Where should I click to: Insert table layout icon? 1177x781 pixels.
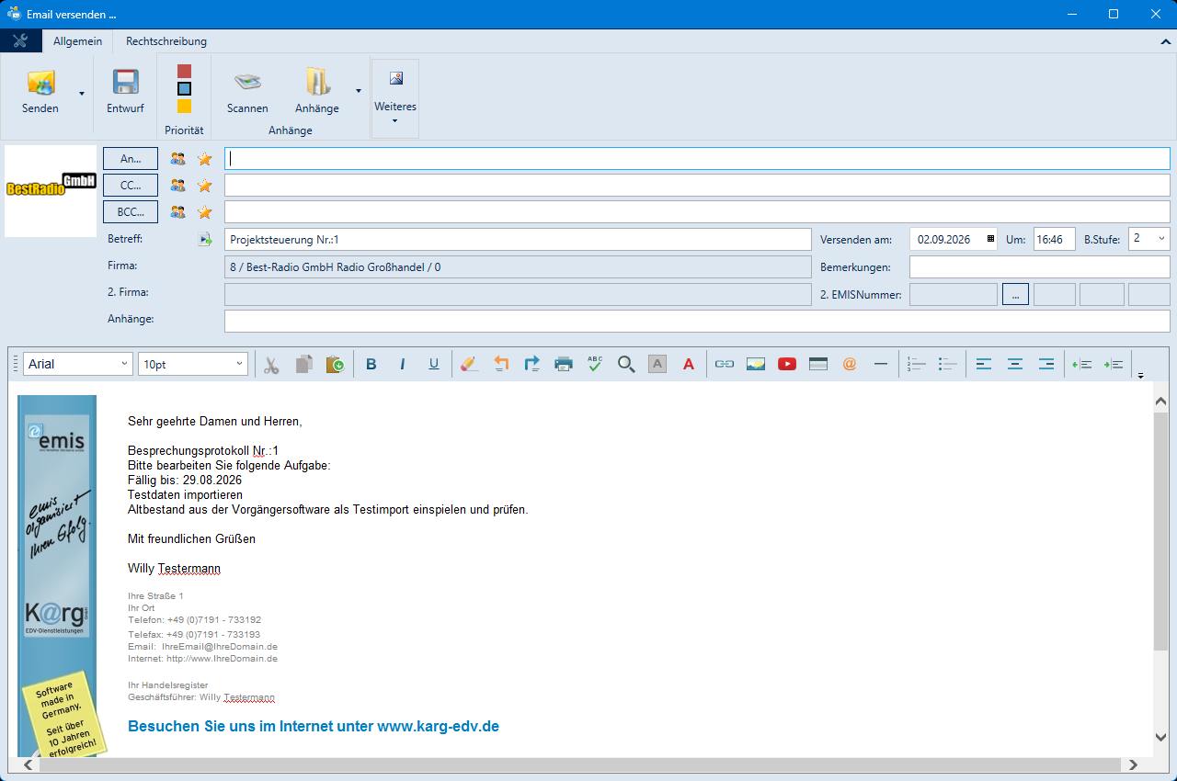(818, 364)
